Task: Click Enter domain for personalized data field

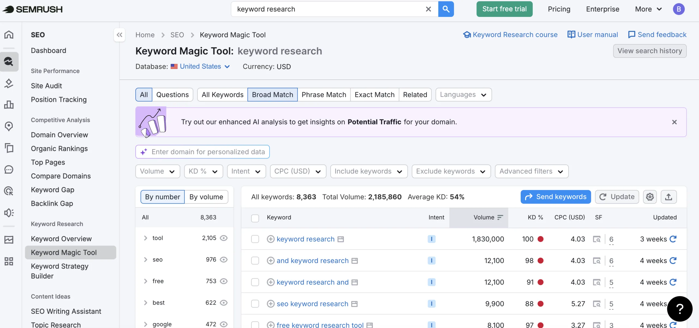Action: [x=202, y=152]
